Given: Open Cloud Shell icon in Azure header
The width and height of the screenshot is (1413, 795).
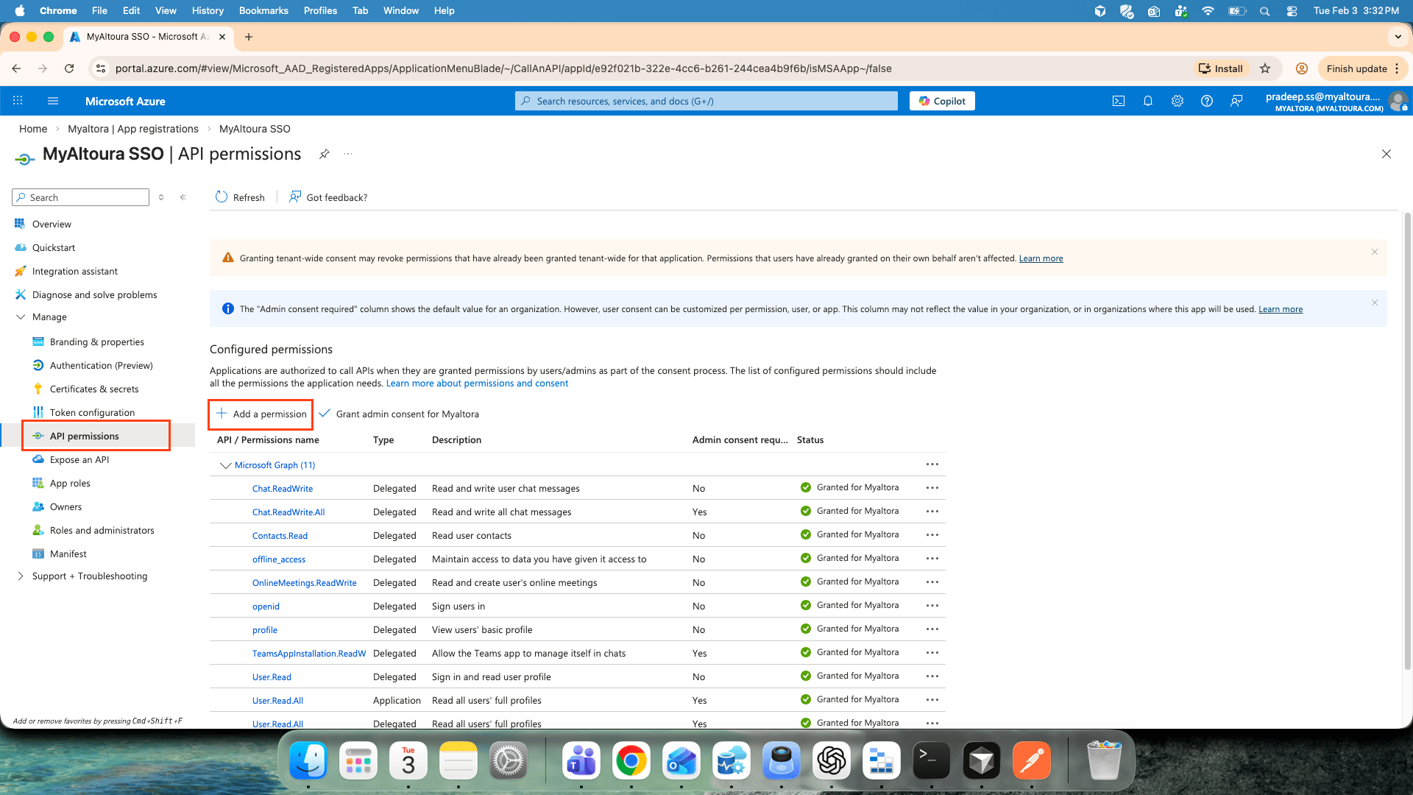Looking at the screenshot, I should [1119, 101].
